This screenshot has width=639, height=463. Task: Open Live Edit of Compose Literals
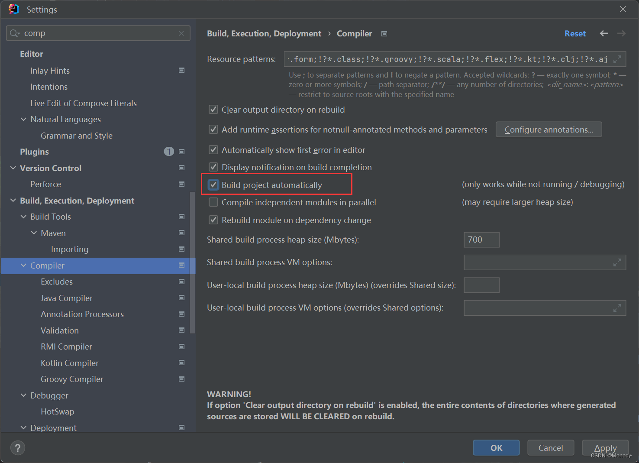pos(84,103)
